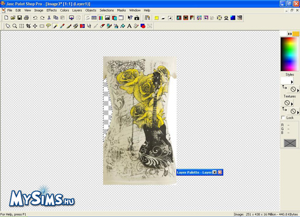Click the orange background color swatch
300x217 pixels.
(x=296, y=34)
